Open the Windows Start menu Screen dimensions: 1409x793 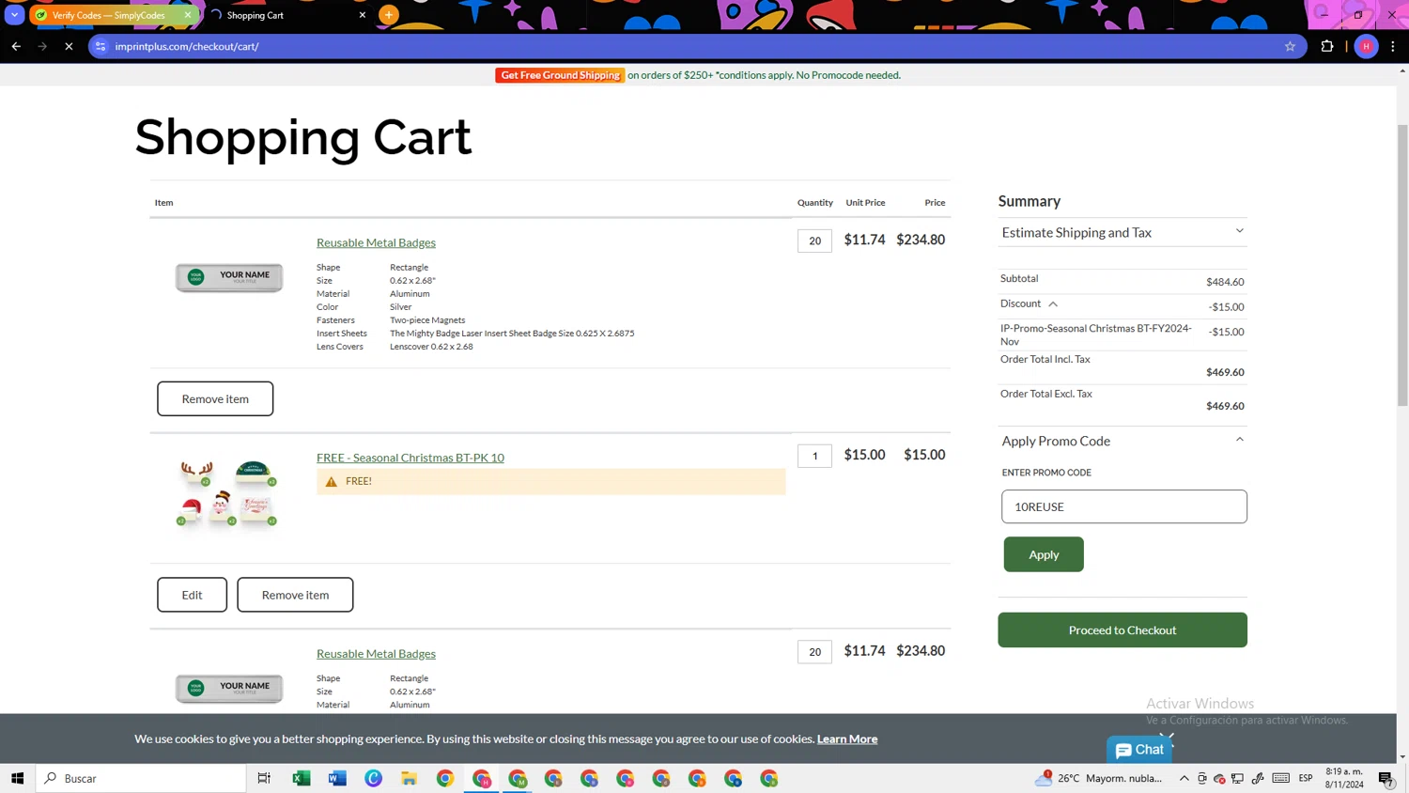pyautogui.click(x=17, y=778)
